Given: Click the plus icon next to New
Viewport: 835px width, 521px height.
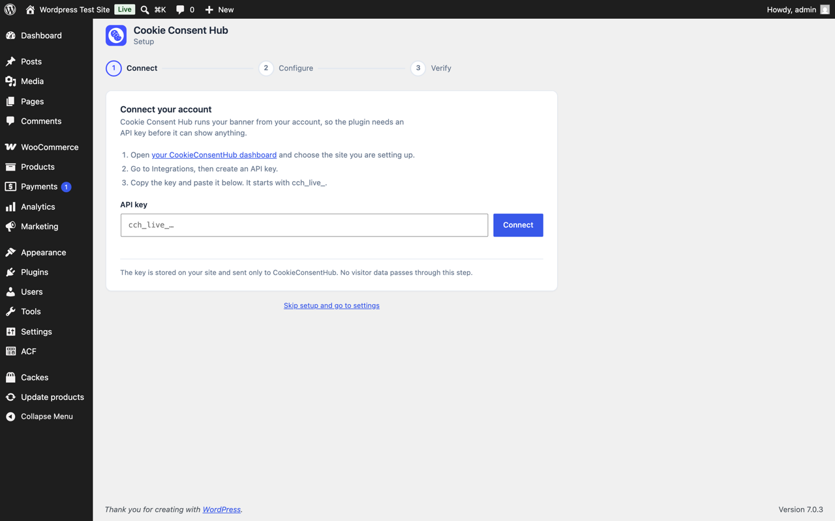Looking at the screenshot, I should [209, 10].
